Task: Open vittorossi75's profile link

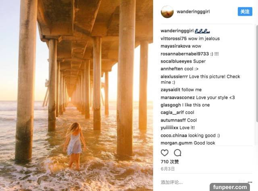Action: (173, 38)
